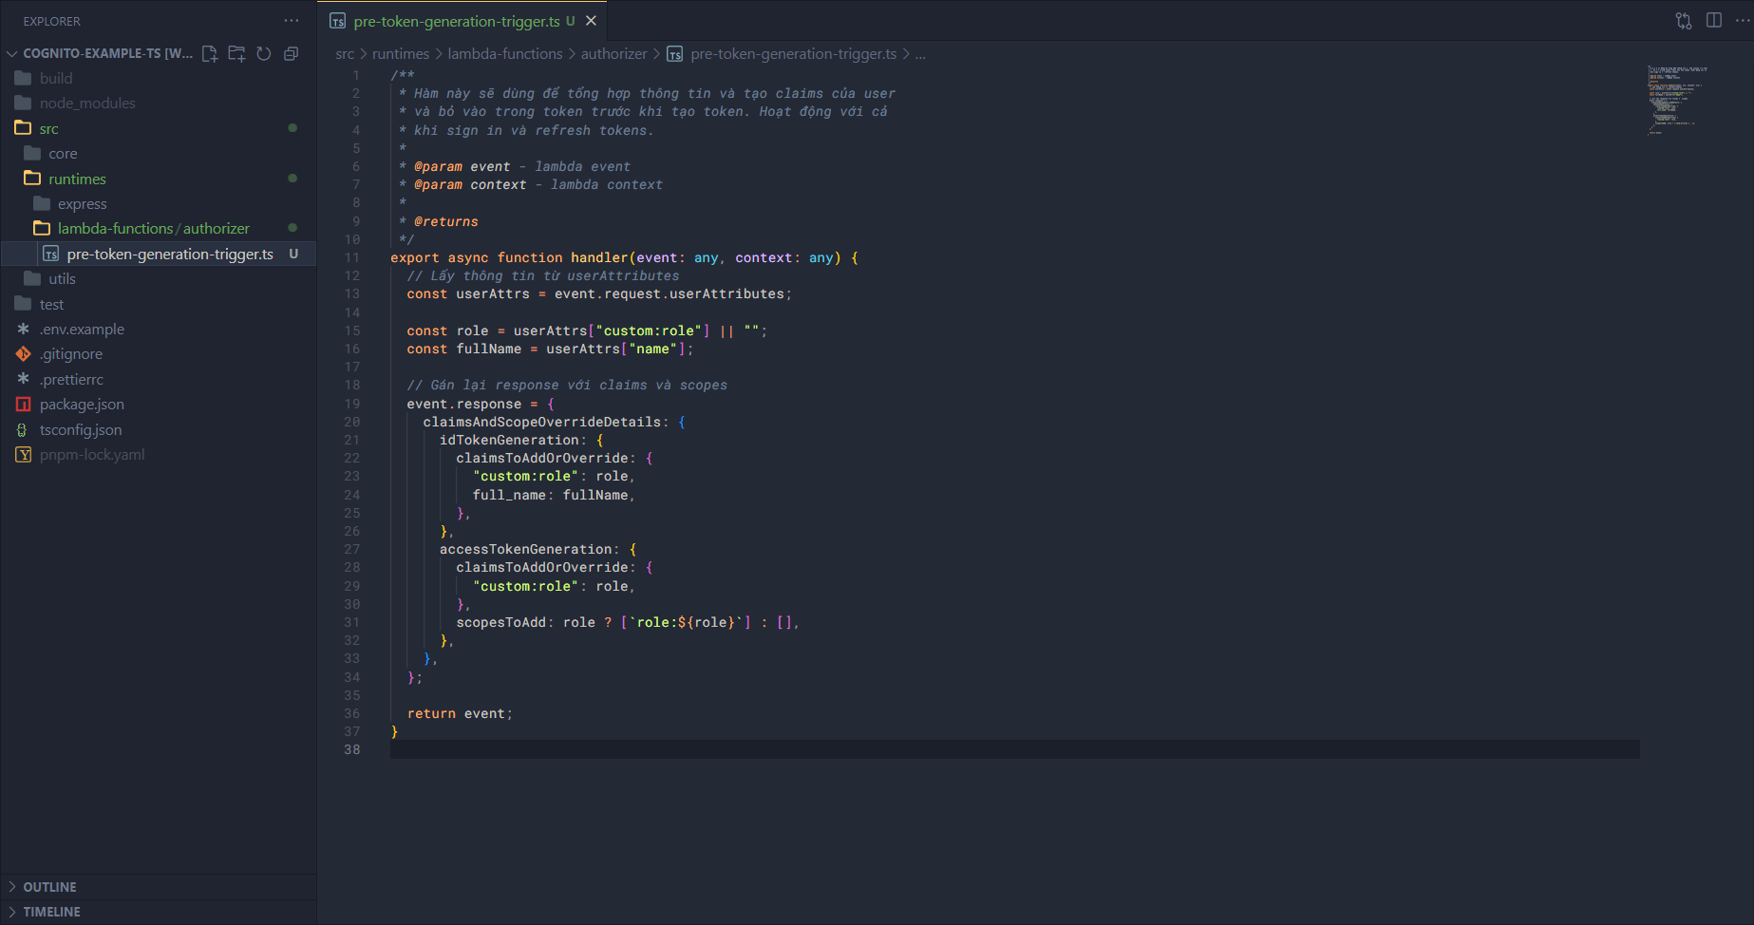Screen dimensions: 1754x925
Task: Refresh the Explorer file tree
Action: [x=264, y=54]
